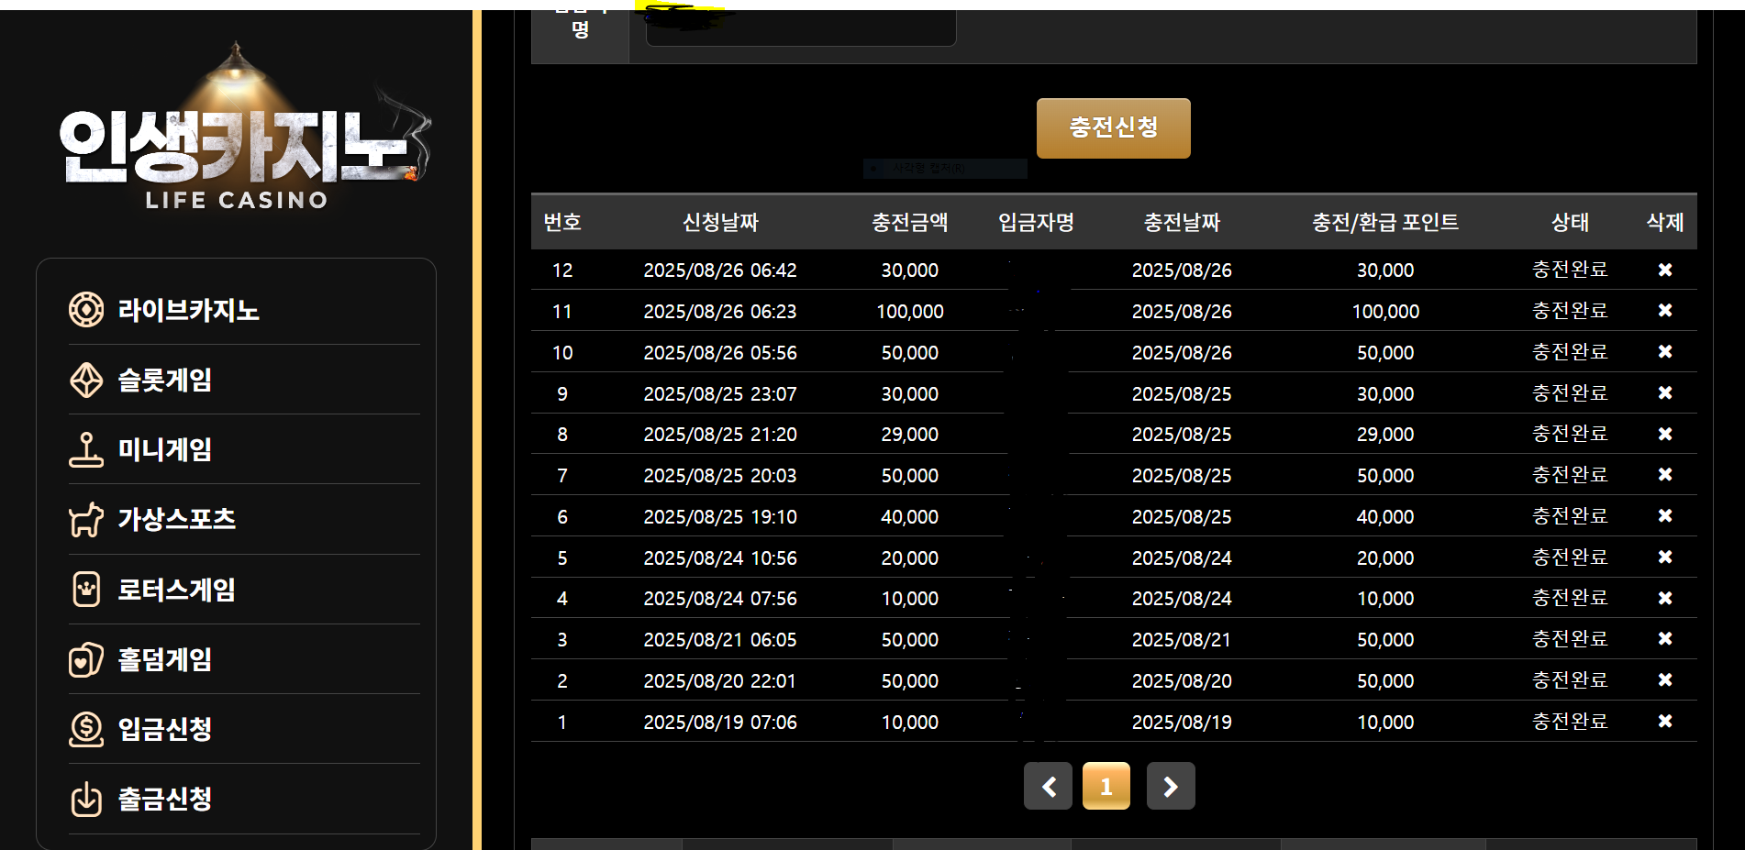Go to next page arrow
The height and width of the screenshot is (850, 1745).
pyautogui.click(x=1171, y=786)
